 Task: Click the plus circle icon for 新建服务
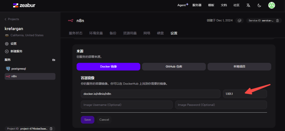[7, 51]
